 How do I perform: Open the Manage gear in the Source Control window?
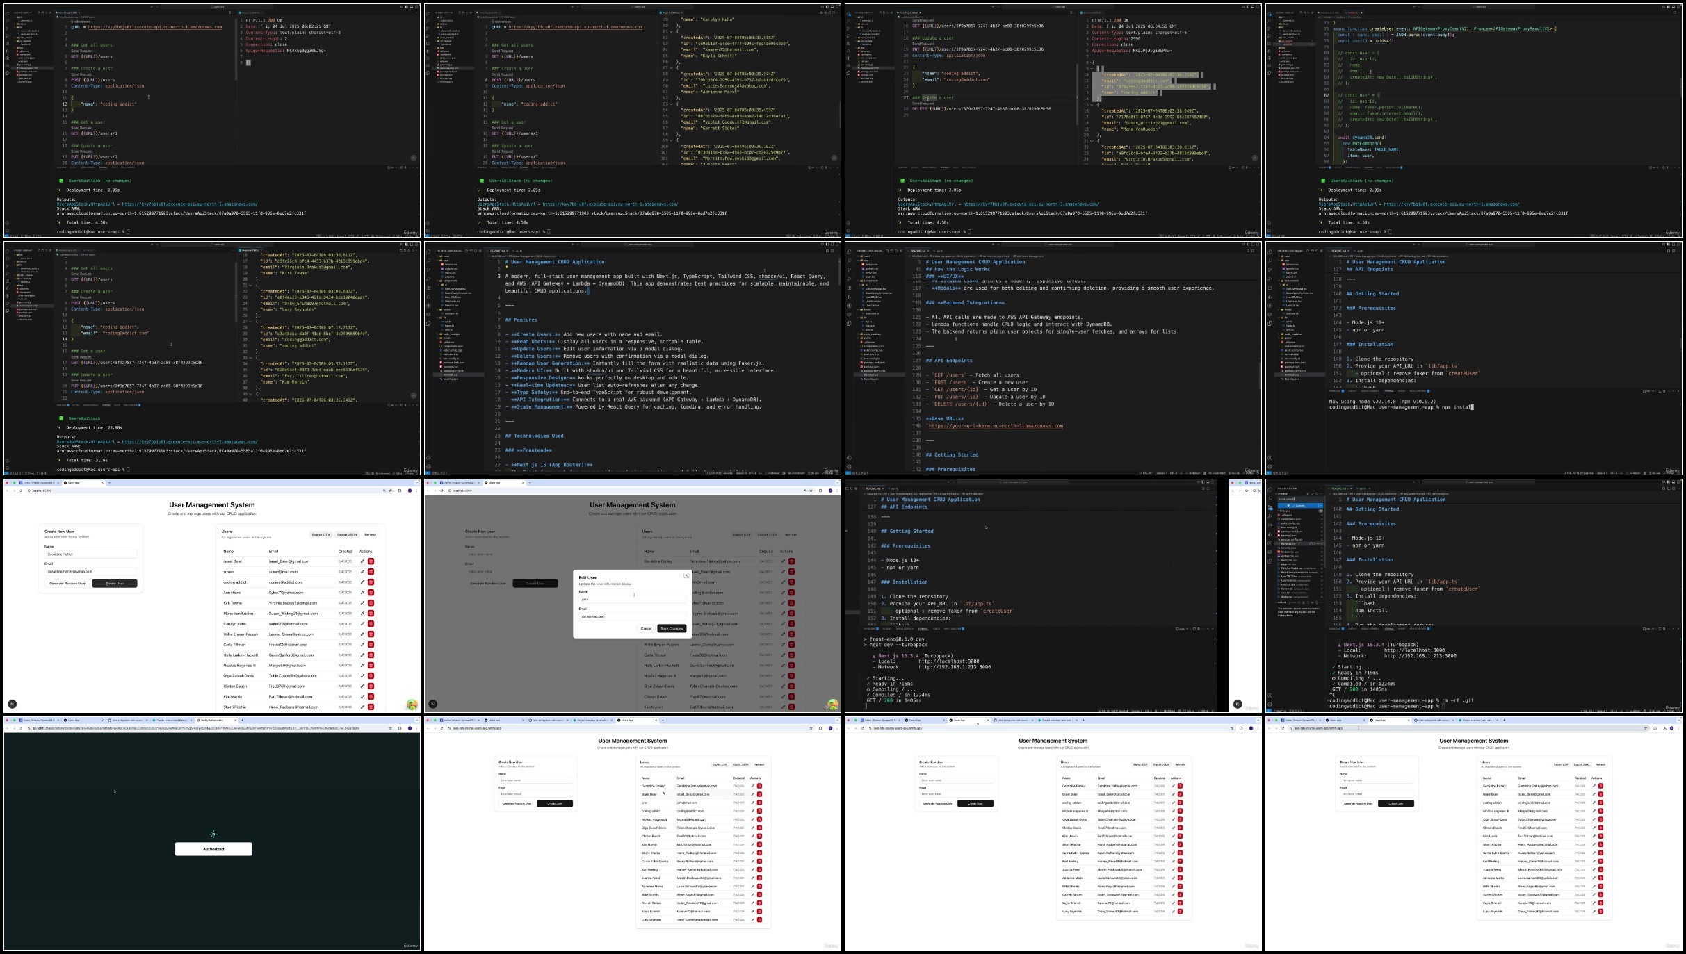tap(1270, 704)
